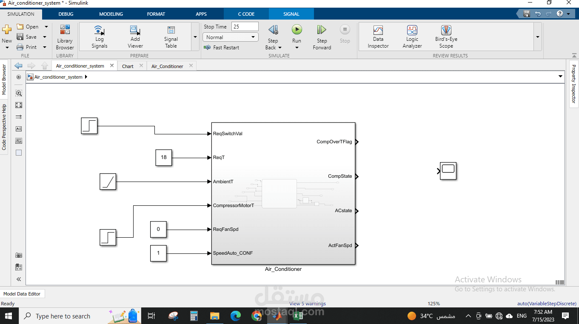Open the Library Browser
The width and height of the screenshot is (579, 324).
pyautogui.click(x=65, y=37)
